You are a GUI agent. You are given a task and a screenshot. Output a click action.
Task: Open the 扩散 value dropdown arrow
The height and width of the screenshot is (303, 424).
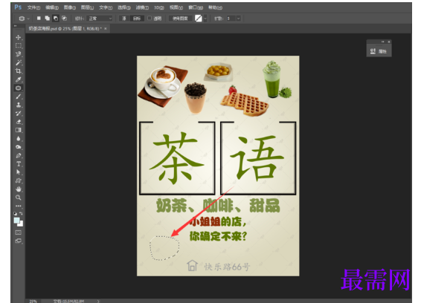click(x=238, y=19)
